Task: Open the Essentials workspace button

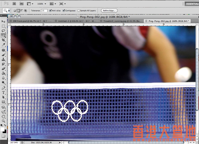Action: click(192, 4)
